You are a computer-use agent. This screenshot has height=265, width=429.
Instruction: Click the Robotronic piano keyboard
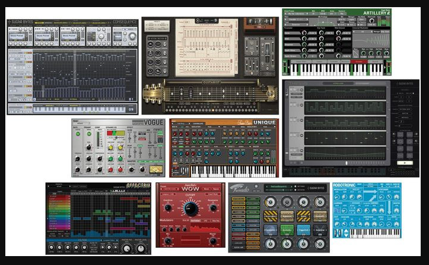tap(374, 233)
